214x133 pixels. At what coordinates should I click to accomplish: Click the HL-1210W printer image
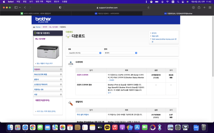48,52
